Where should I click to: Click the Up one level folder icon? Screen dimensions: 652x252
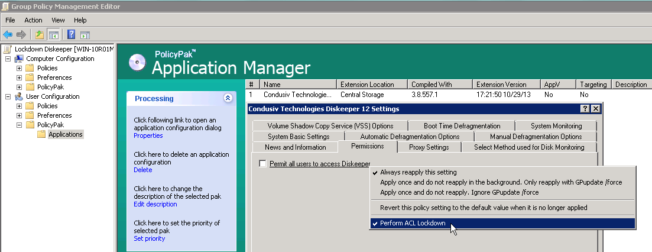[40, 34]
